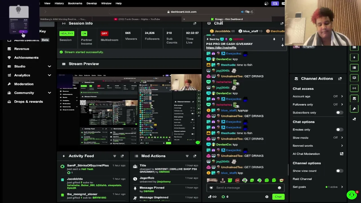Screen dimensions: 361x203
Task: Expand the Analytics sidebar section
Action: 49,75
